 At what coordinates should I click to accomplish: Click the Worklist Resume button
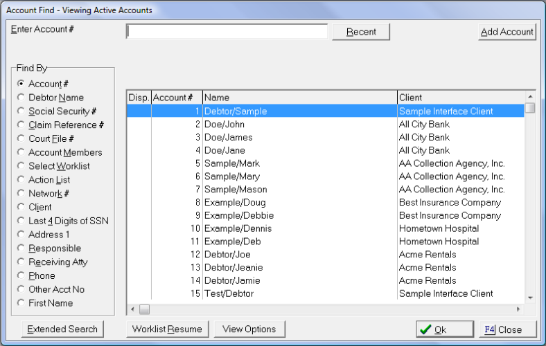click(167, 329)
